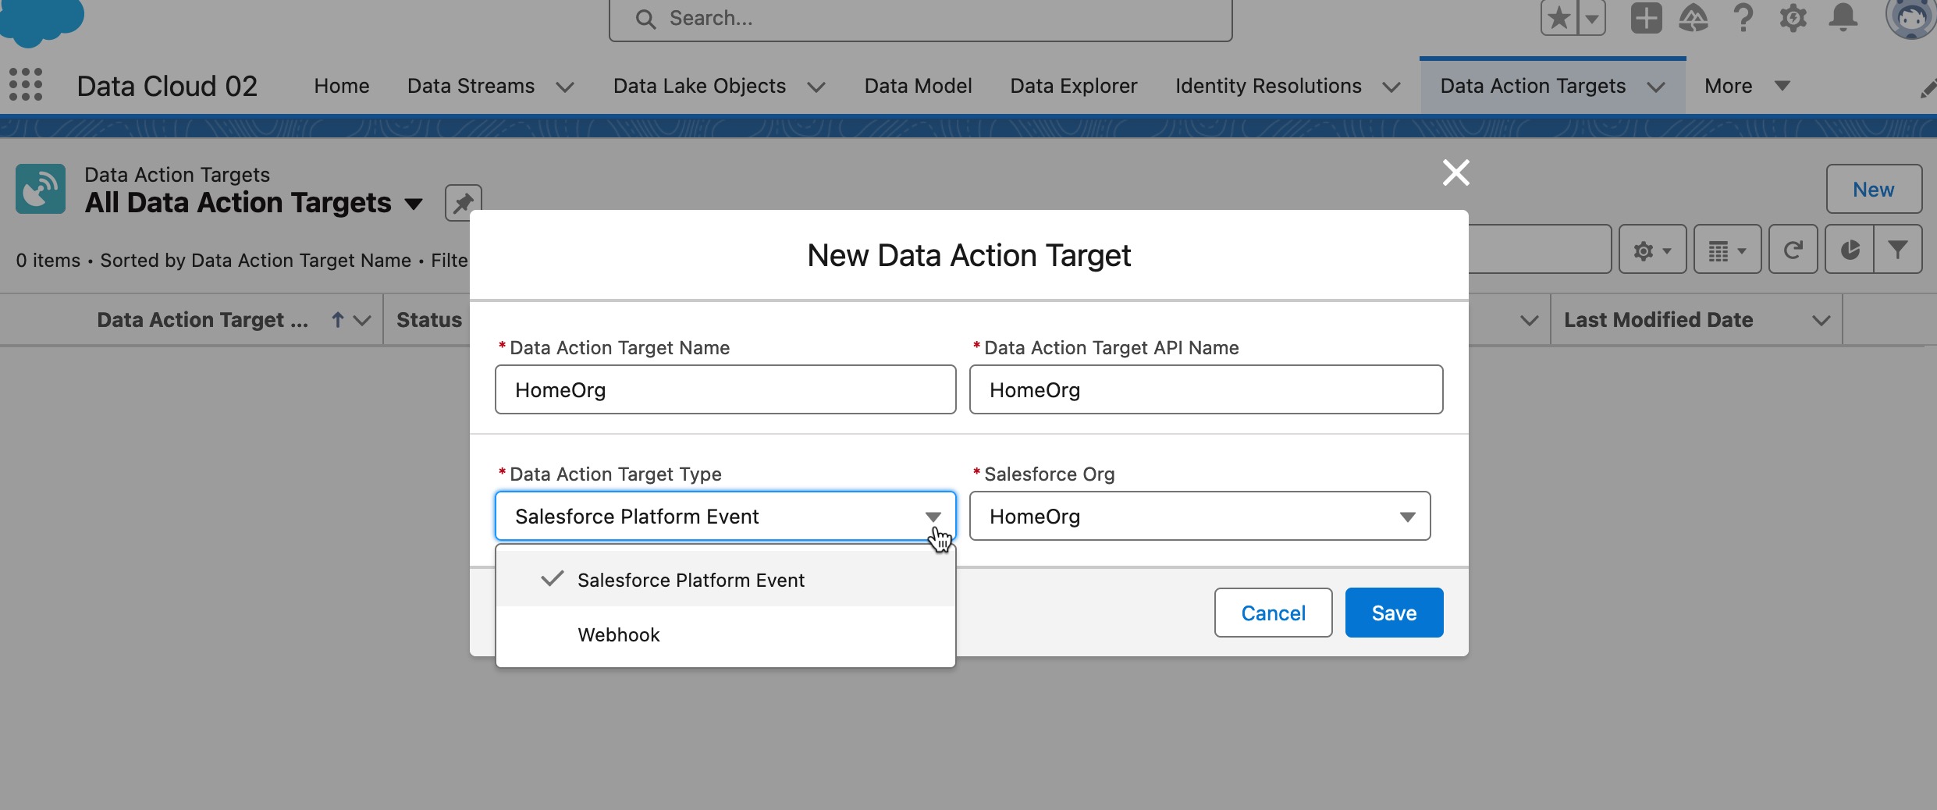Go to the Home tab
The width and height of the screenshot is (1937, 810).
point(342,86)
